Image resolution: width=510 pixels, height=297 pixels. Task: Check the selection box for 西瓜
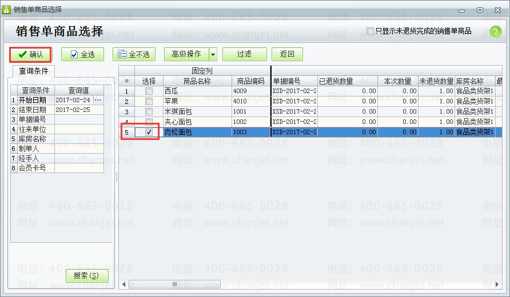(x=149, y=91)
